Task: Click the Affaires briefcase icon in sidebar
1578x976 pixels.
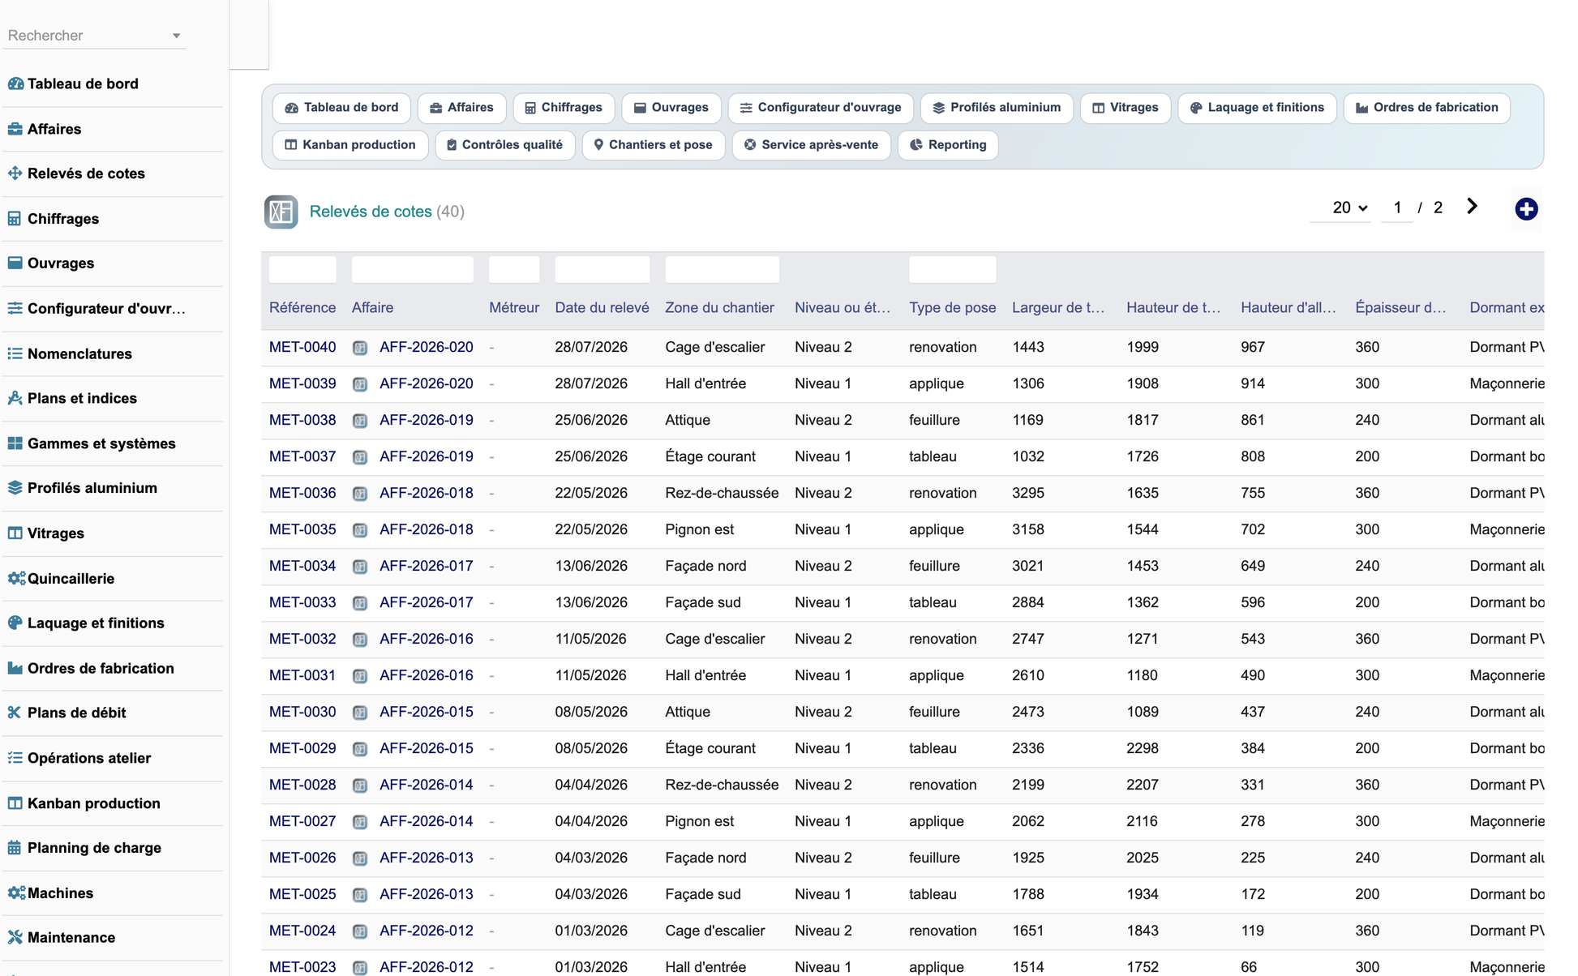Action: click(x=15, y=129)
